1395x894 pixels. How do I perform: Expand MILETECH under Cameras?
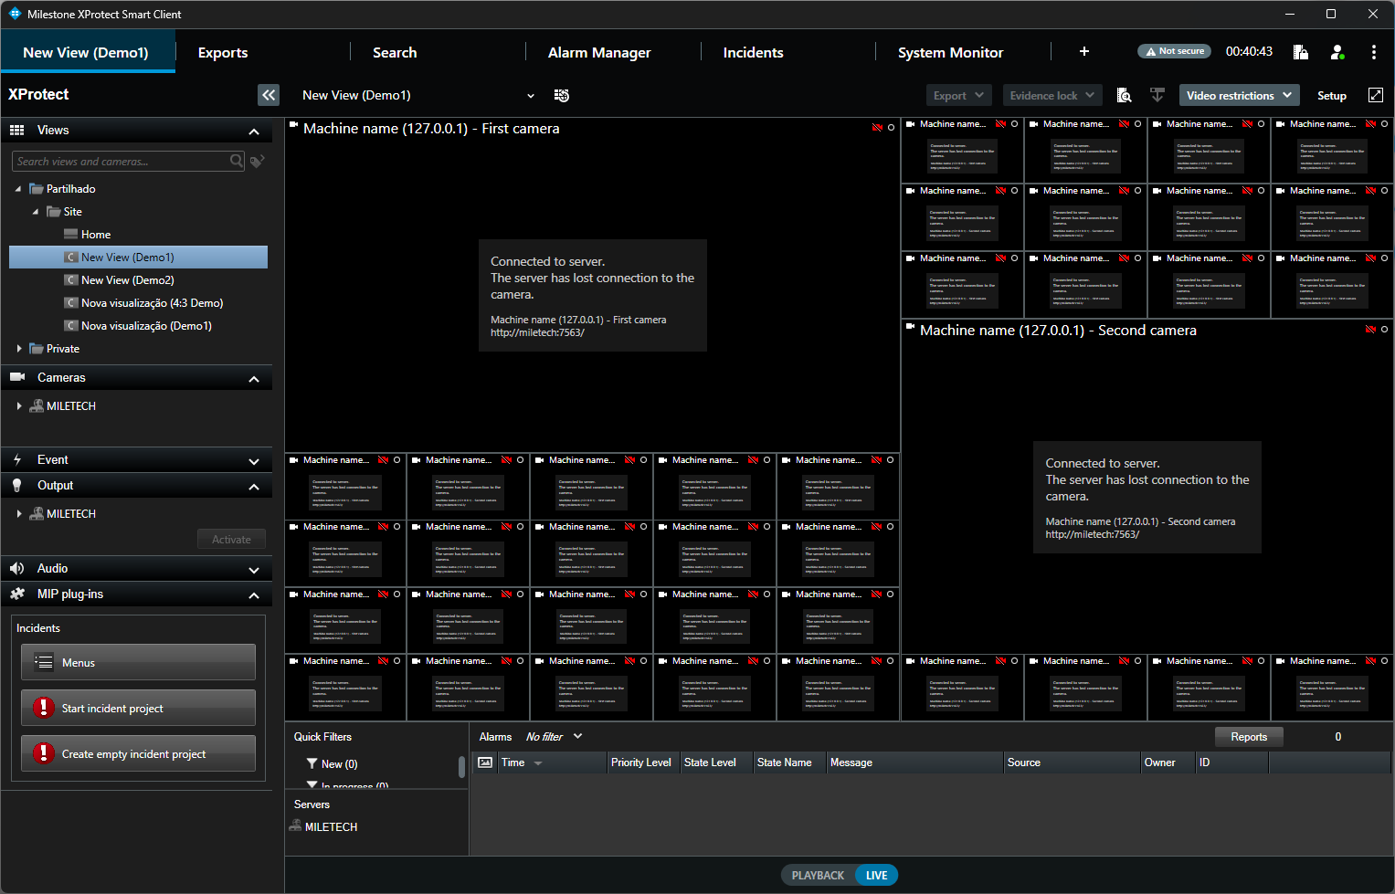19,405
